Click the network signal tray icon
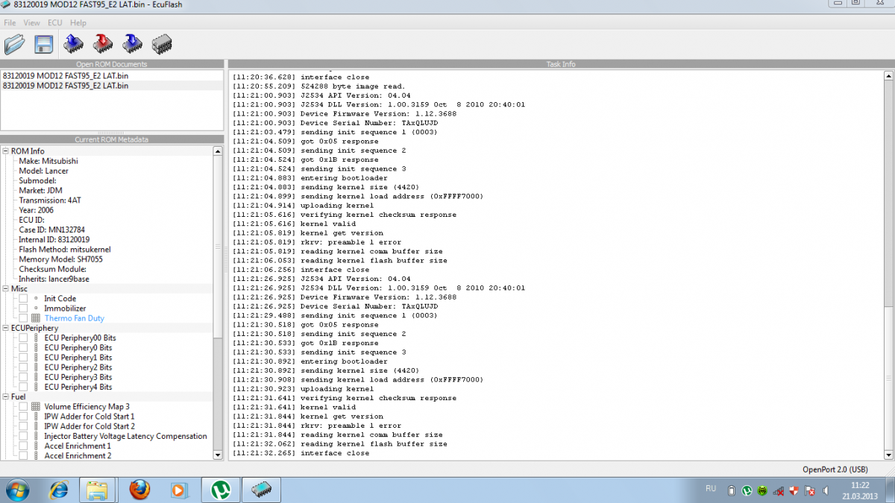Image resolution: width=895 pixels, height=503 pixels. [x=779, y=490]
